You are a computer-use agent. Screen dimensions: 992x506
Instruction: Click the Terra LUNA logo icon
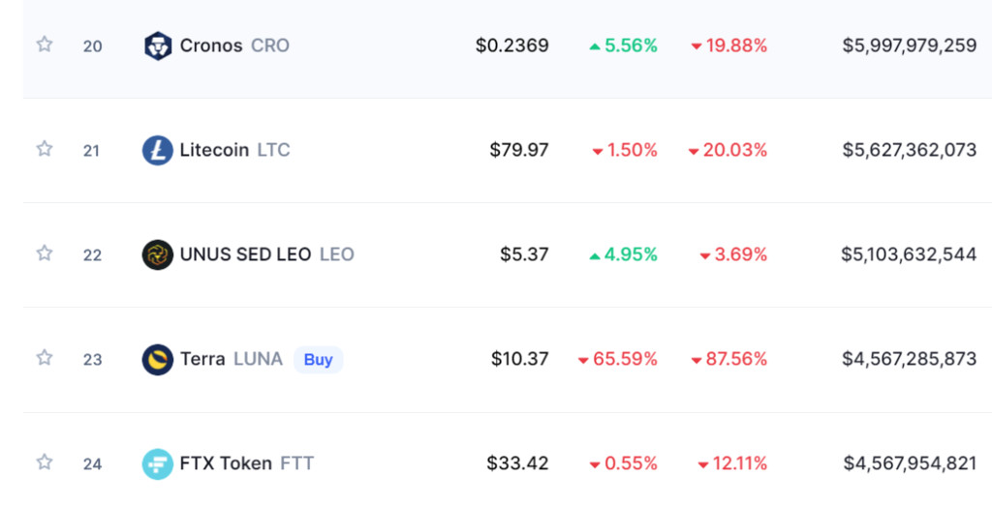coord(157,359)
